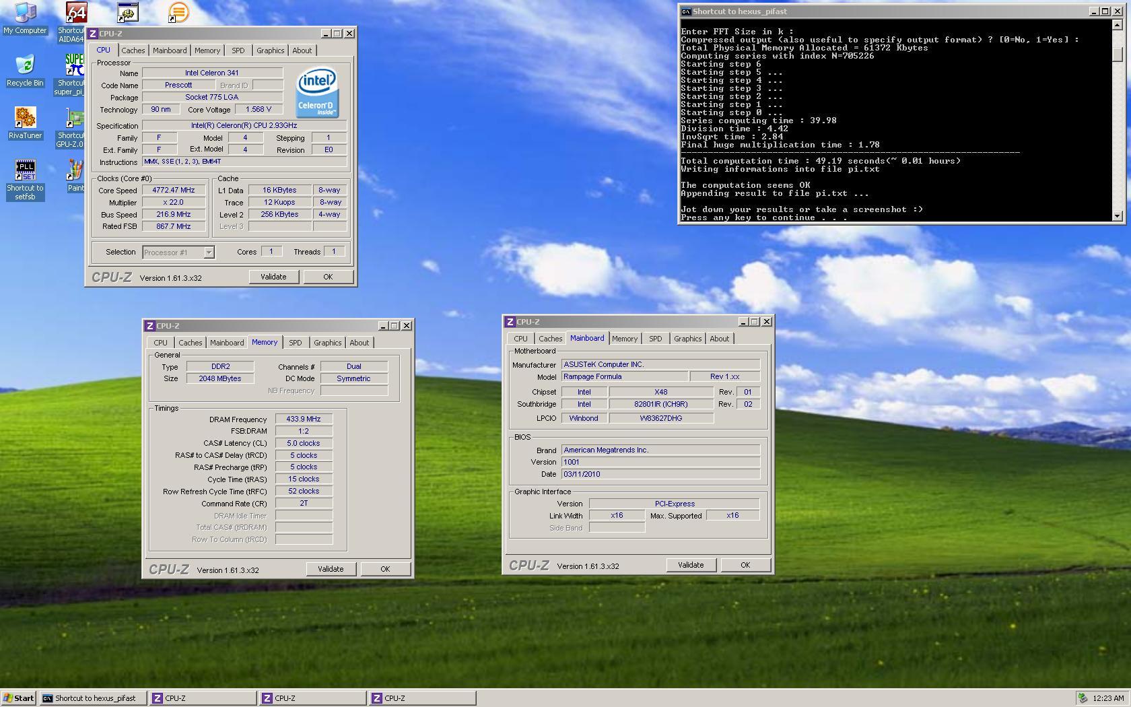Switch to Mainboard tab in CPU window
Image resolution: width=1131 pixels, height=707 pixels.
pos(170,50)
